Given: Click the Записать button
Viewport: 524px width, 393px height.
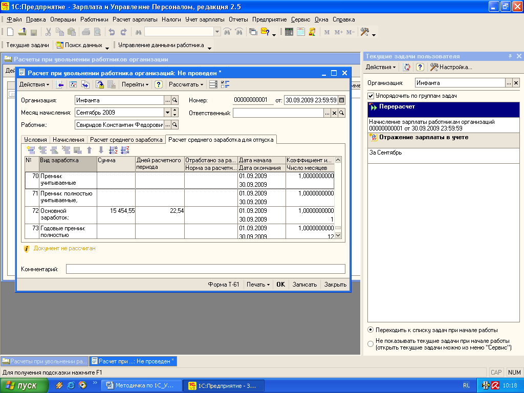Looking at the screenshot, I should click(x=304, y=285).
